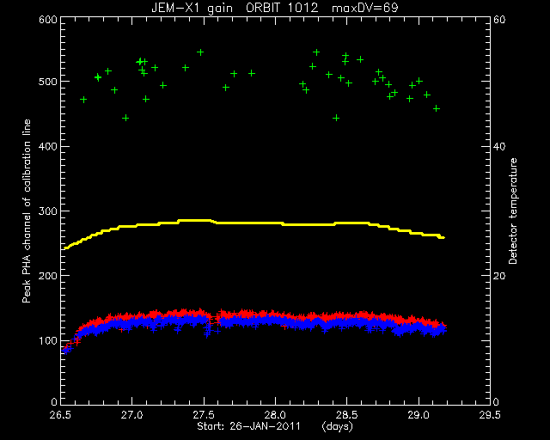
Task: Click the highest green cross near 27.5 days
Action: (x=200, y=52)
